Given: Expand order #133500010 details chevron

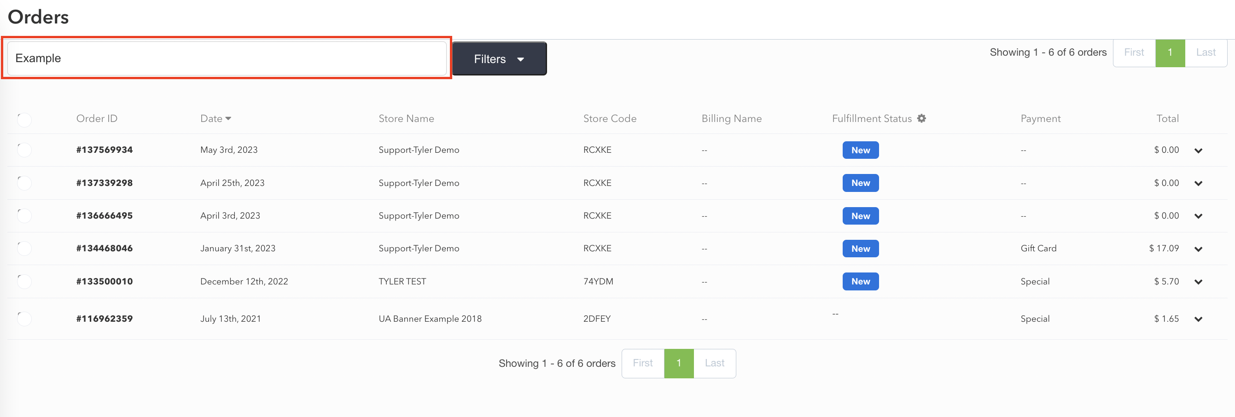Looking at the screenshot, I should 1198,282.
